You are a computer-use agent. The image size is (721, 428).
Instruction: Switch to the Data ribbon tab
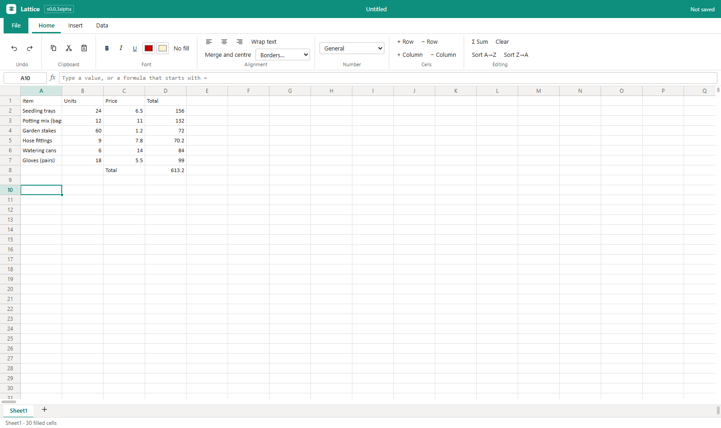102,26
